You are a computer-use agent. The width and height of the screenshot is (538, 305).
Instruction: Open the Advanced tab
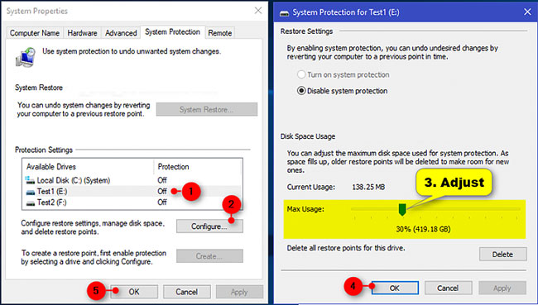(x=121, y=33)
